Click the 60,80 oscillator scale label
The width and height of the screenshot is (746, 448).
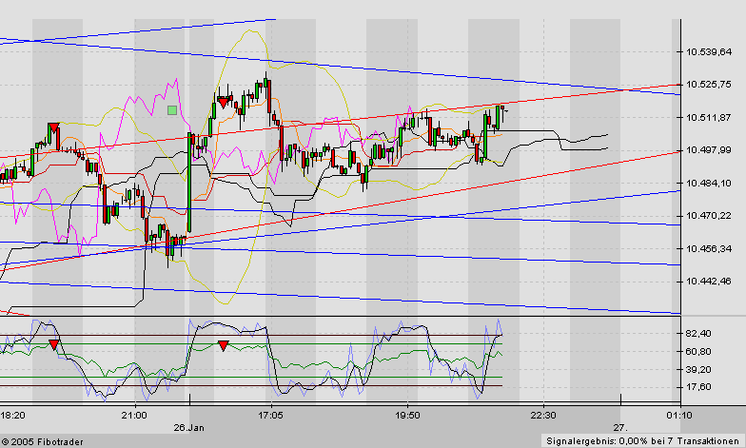coord(699,352)
